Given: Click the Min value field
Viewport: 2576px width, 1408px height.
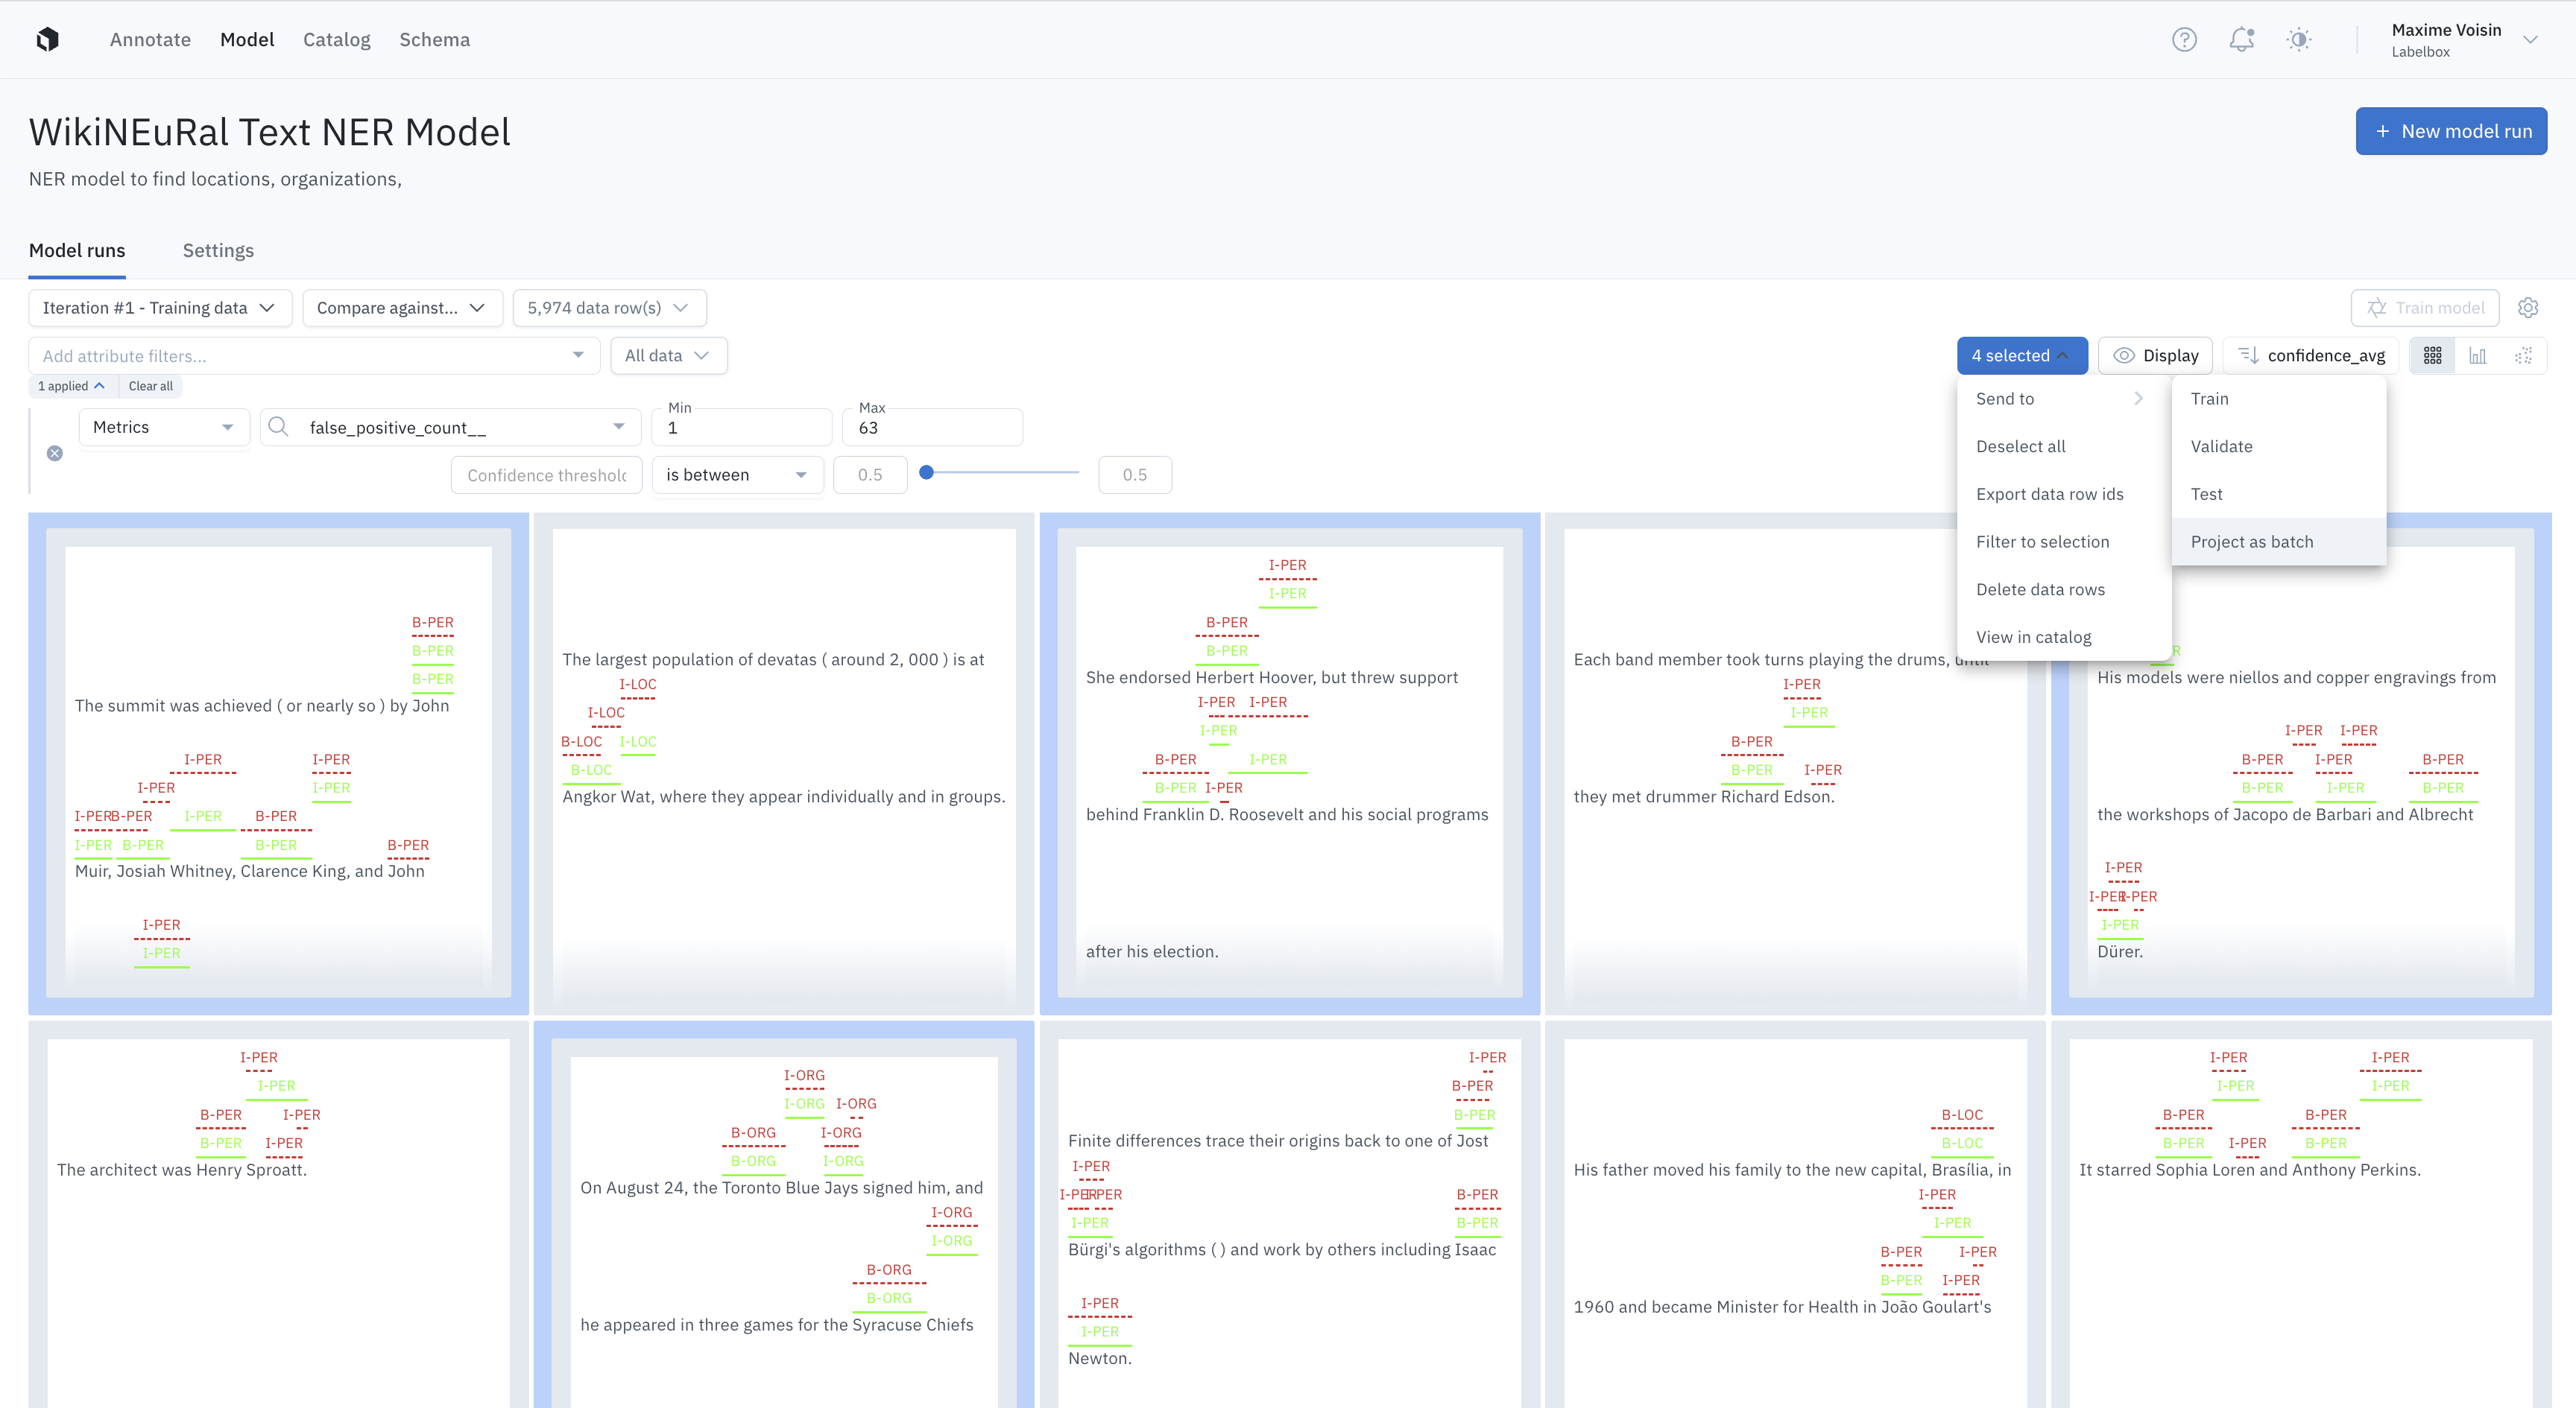Looking at the screenshot, I should tap(741, 427).
